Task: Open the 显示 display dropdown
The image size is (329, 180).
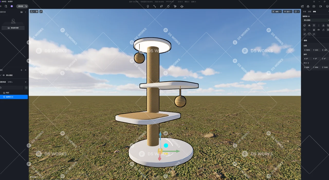Action: click(288, 12)
